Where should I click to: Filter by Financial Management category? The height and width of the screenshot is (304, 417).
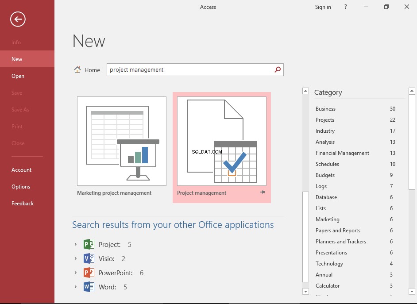[x=355, y=153]
